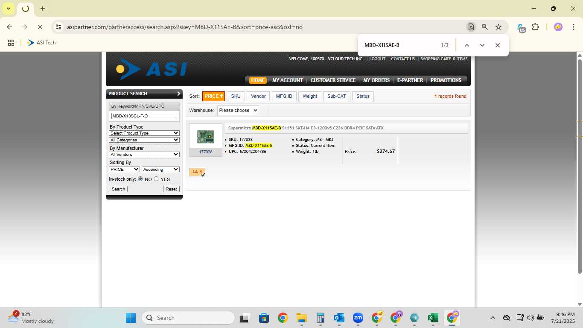583x328 pixels.
Task: Open Zoom from taskbar
Action: pos(358,318)
